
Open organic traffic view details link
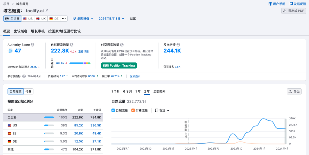83,52
